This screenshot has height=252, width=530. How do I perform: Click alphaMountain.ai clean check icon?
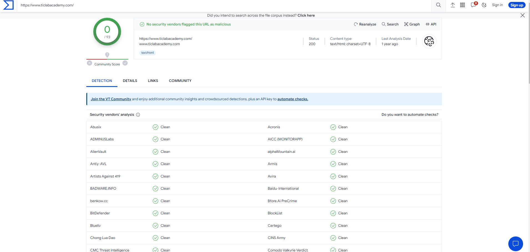coord(333,152)
